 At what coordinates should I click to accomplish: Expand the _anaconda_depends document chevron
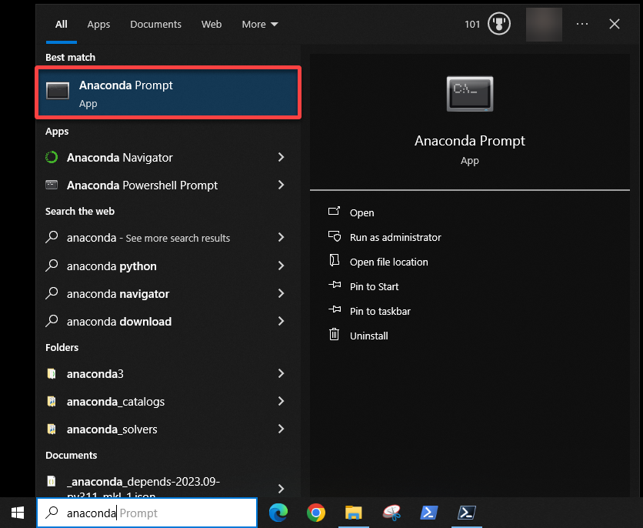[281, 489]
